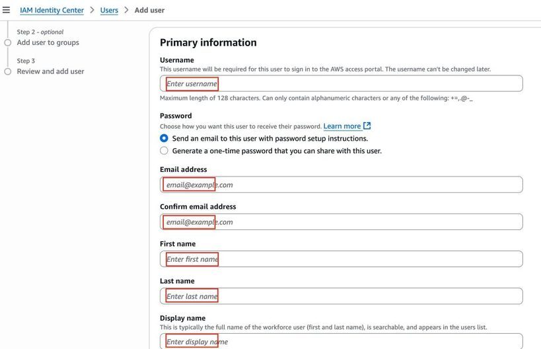
Task: Click the Username input field
Action: click(x=342, y=83)
